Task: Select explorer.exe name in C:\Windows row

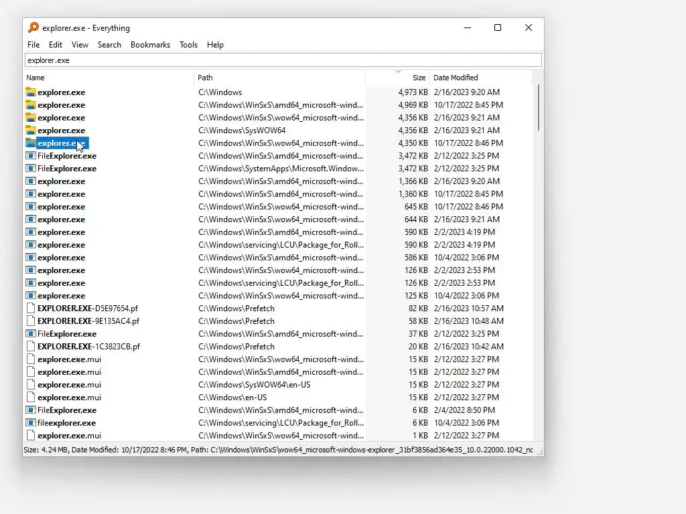Action: 61,92
